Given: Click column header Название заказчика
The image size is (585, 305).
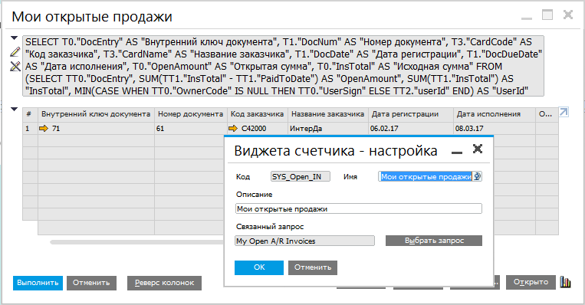Looking at the screenshot, I should (x=327, y=114).
